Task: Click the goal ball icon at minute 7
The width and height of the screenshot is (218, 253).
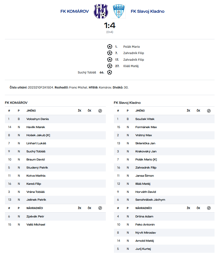Action: (110, 53)
